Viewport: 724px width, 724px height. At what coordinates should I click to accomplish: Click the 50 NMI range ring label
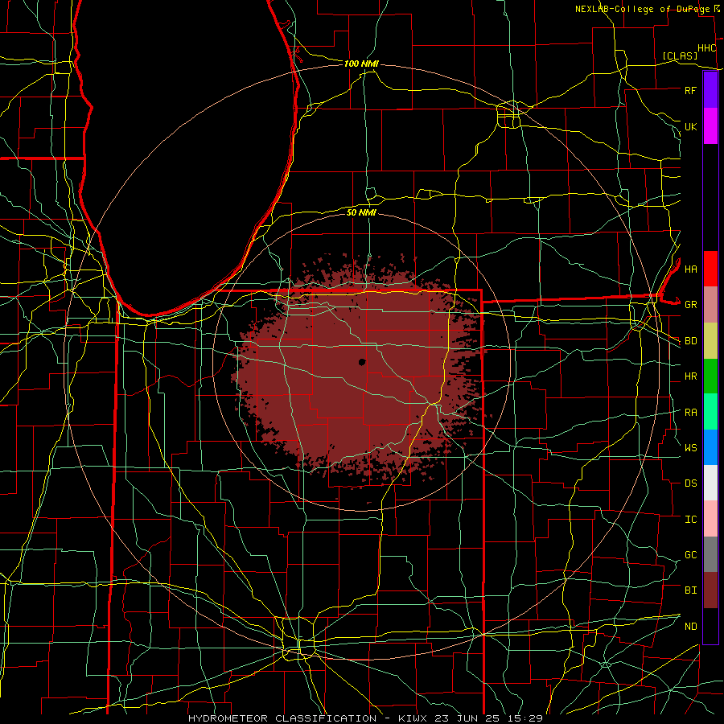[361, 212]
